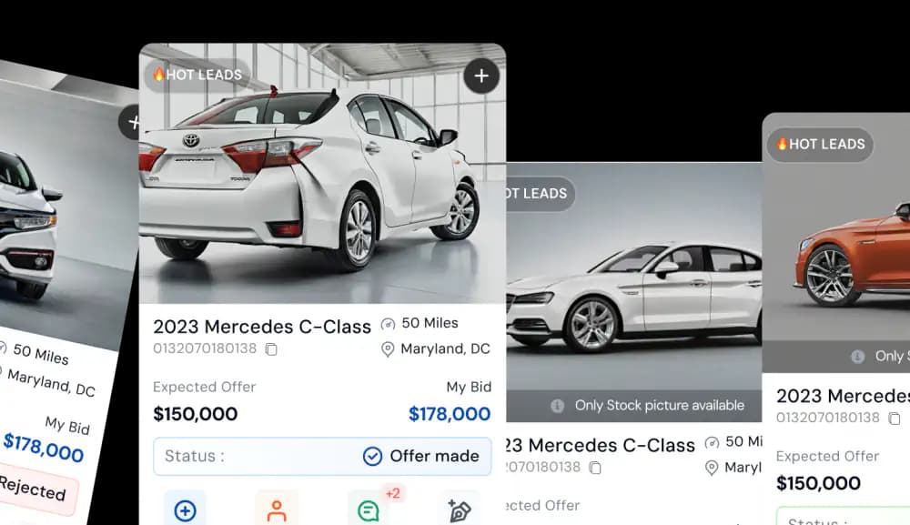Click the info icon on the stock picture notice

(x=557, y=406)
